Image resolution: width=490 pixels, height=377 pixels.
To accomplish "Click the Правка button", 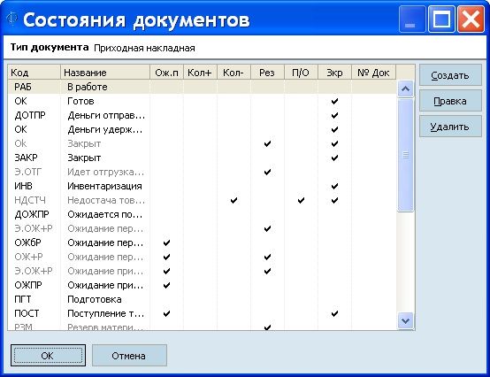I will click(450, 101).
